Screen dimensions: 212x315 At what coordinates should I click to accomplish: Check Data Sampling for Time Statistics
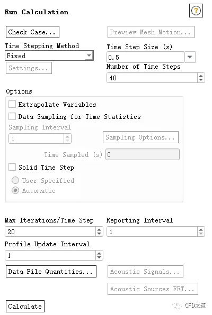pos(12,116)
